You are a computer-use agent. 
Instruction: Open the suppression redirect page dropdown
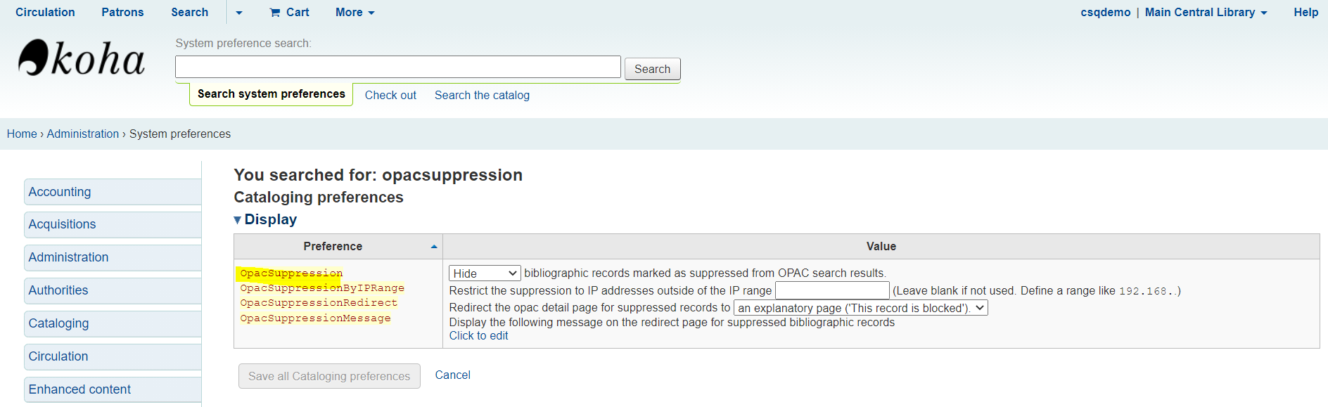point(860,308)
